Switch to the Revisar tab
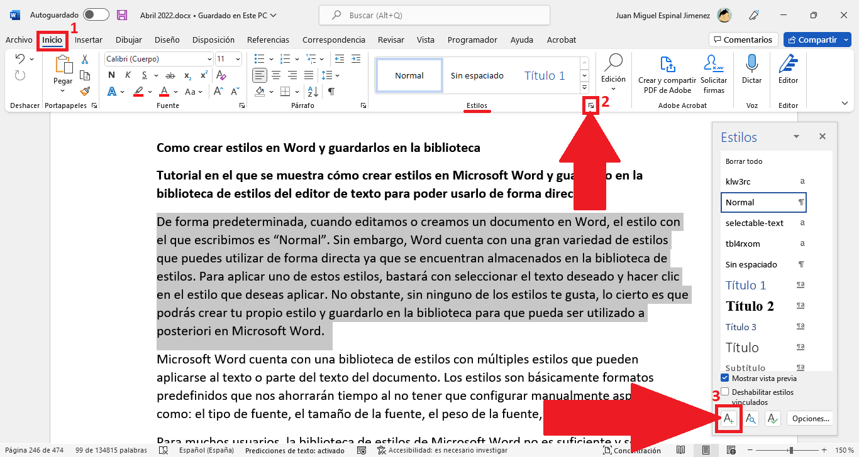 pyautogui.click(x=391, y=40)
